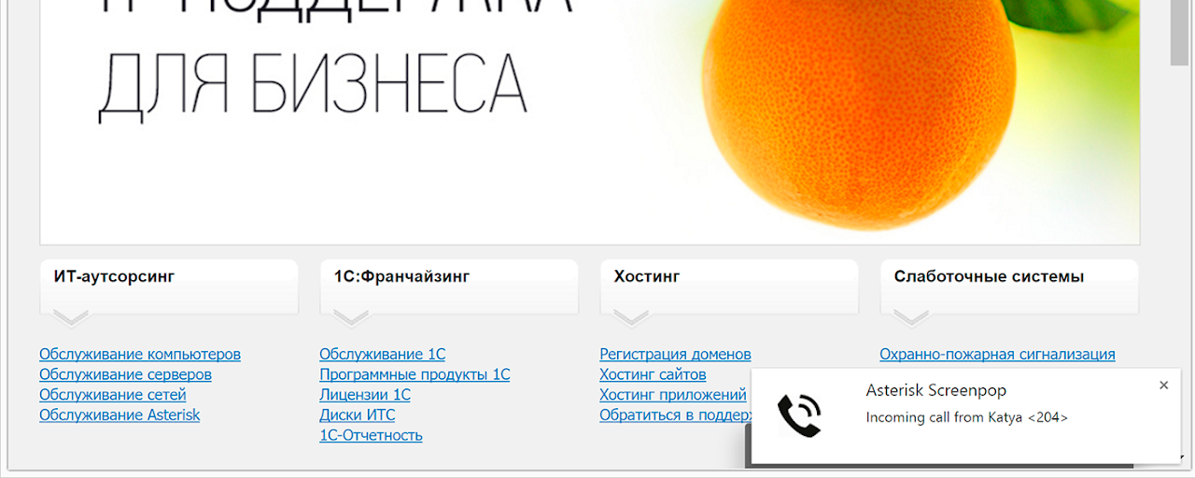Click the vertical scrollbar thumb
1195x478 pixels.
point(1179,33)
